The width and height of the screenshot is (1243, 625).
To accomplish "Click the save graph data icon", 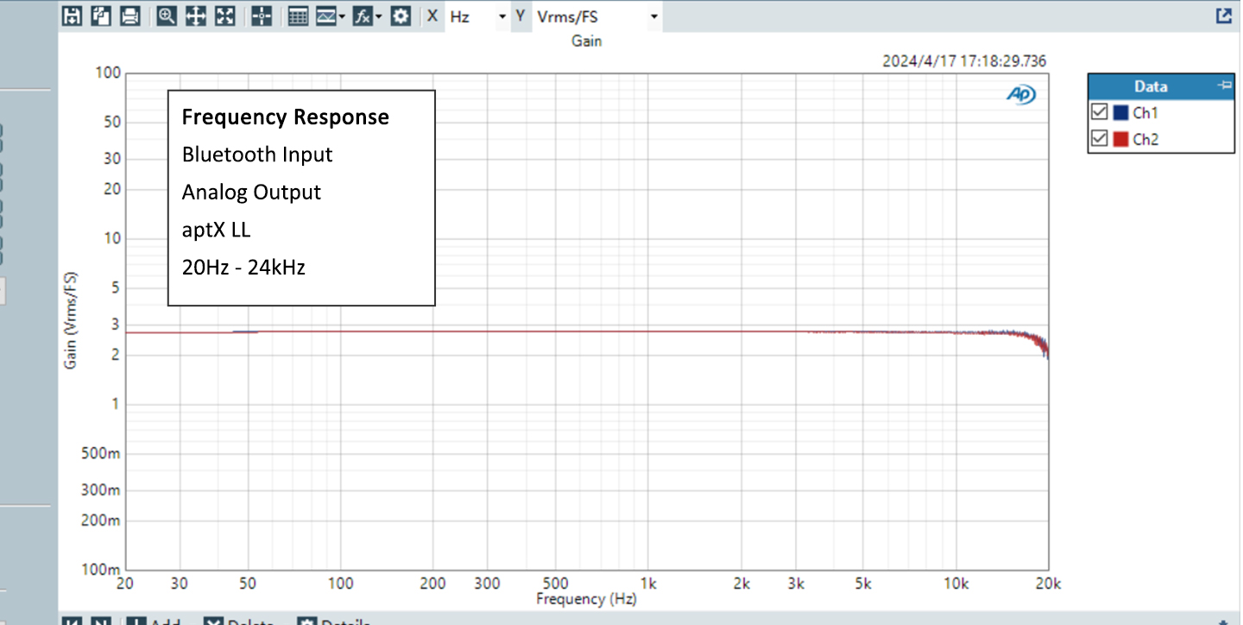I will point(73,16).
